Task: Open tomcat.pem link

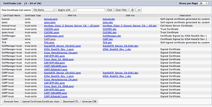Action: tap(51, 19)
